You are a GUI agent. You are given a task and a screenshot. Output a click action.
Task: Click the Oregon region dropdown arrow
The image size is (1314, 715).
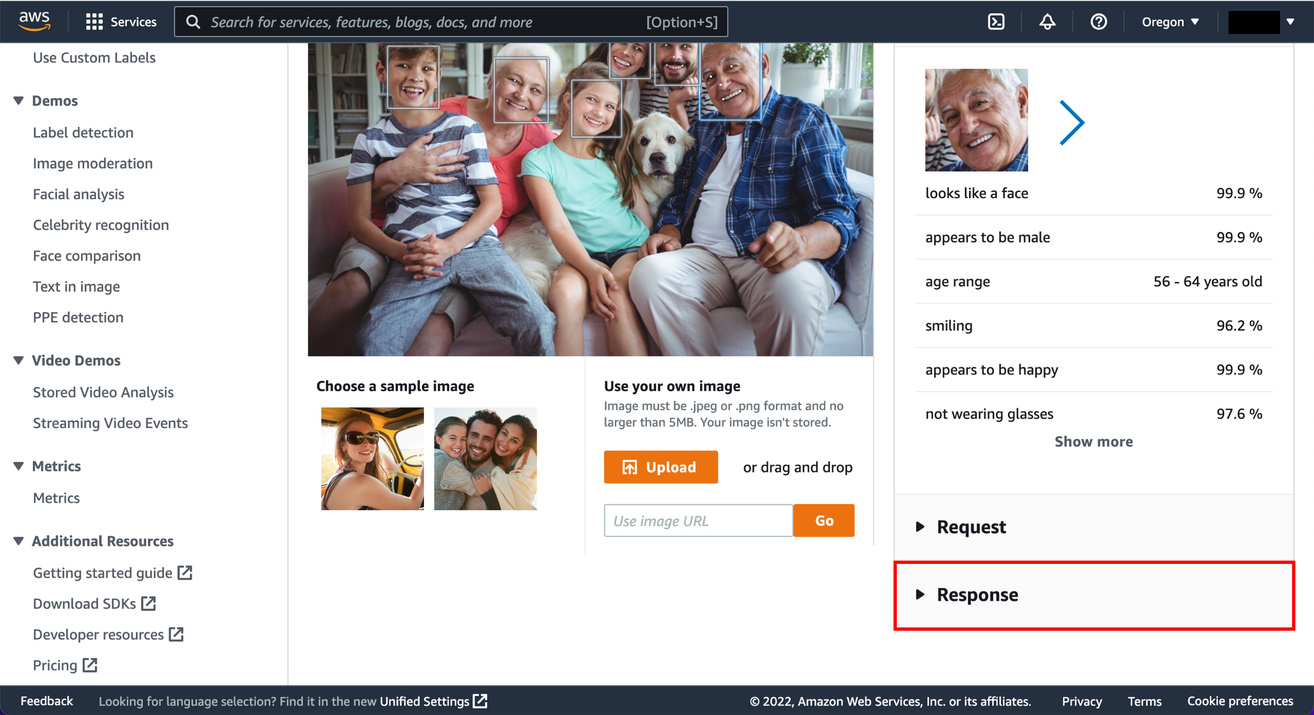(1196, 22)
